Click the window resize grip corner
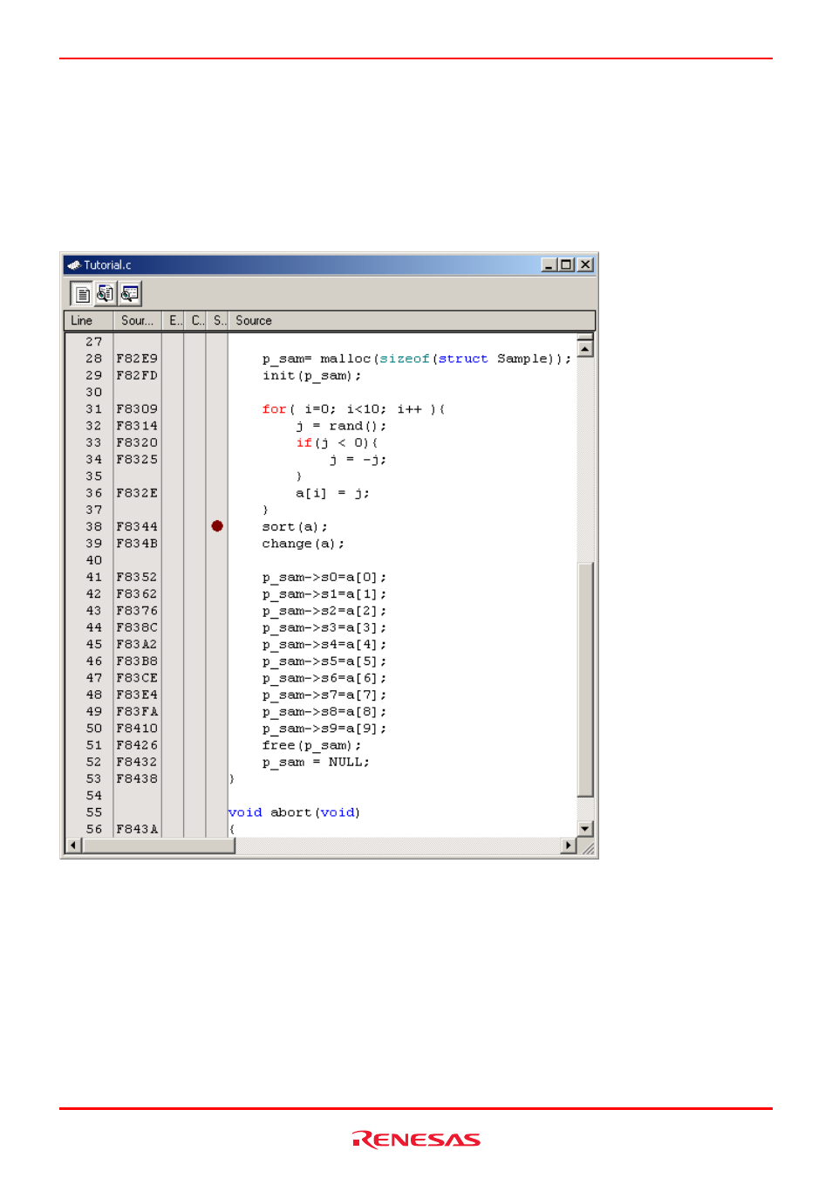The image size is (832, 1178). coord(588,847)
